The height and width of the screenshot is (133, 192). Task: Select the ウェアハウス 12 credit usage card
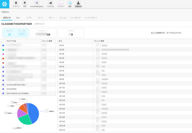16,33
